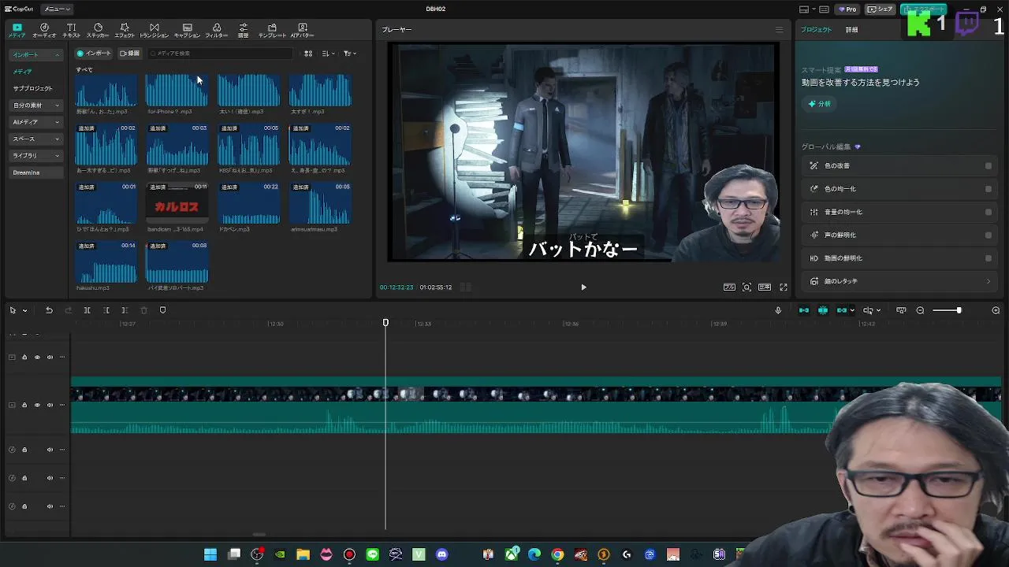
Task: Open the テキスト (Text) tab
Action: [71, 31]
